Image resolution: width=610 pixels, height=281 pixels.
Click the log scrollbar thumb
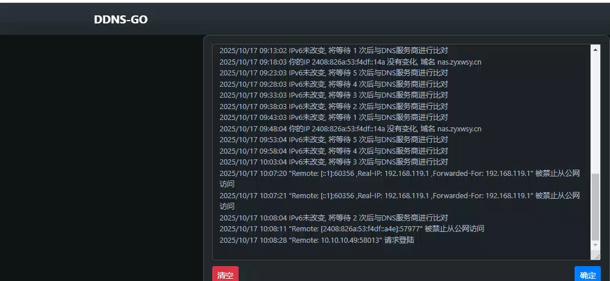595,207
